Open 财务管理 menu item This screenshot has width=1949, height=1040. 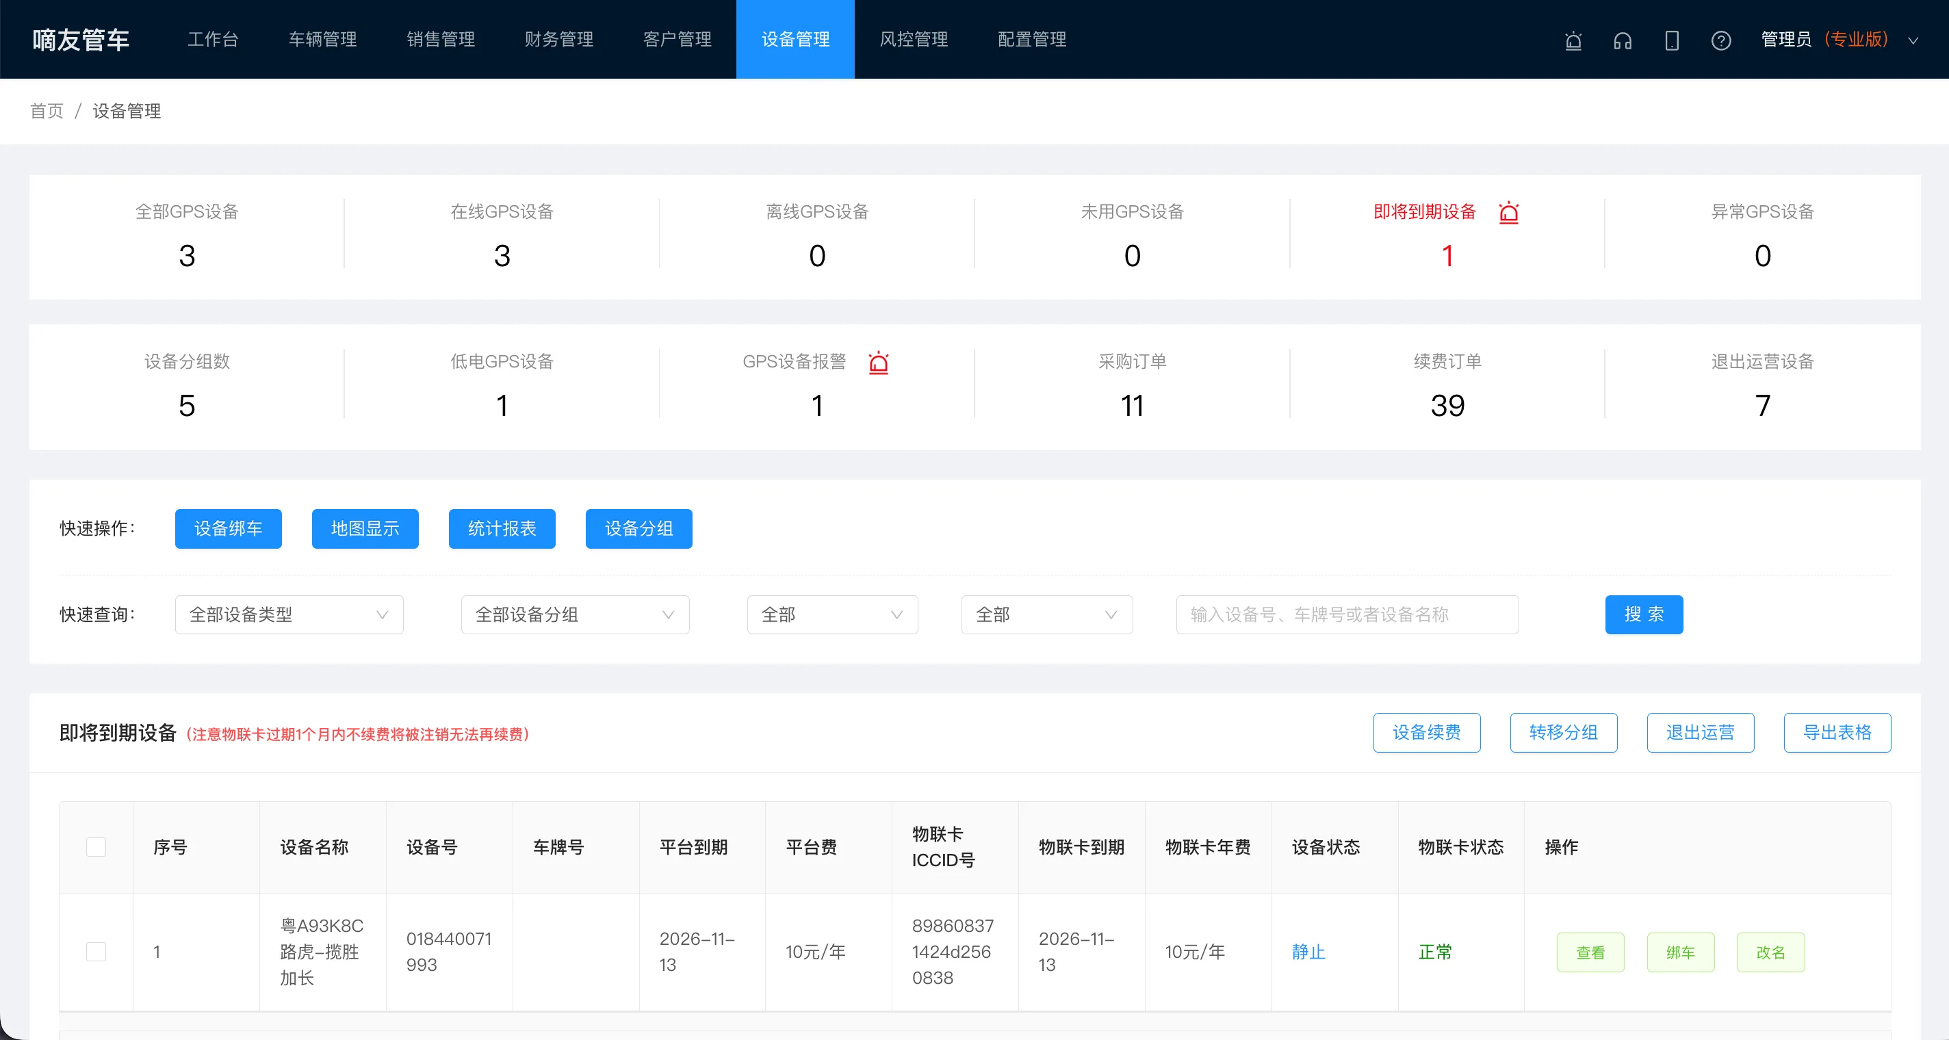pos(559,39)
